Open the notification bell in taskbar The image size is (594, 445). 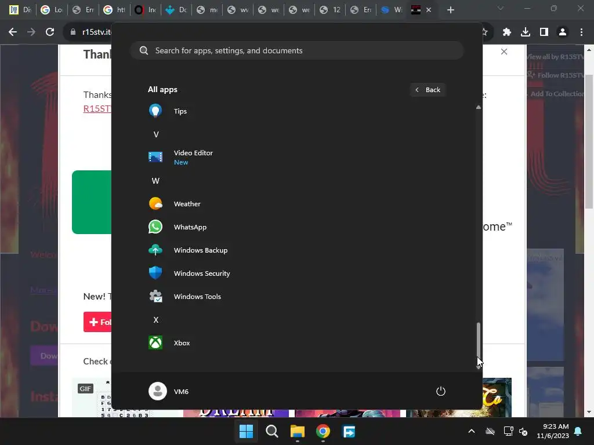(x=578, y=431)
